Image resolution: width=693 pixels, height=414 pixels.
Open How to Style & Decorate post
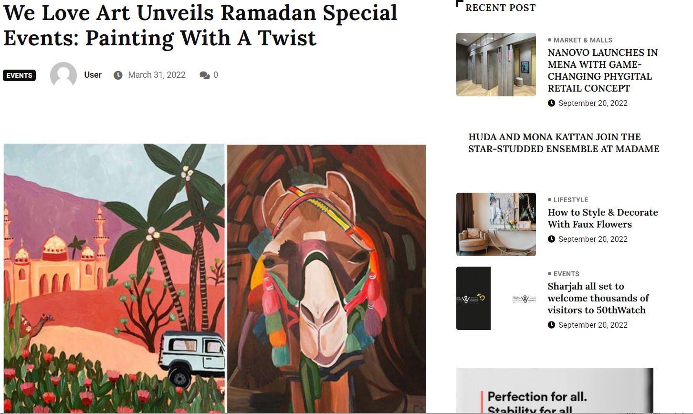pos(603,218)
